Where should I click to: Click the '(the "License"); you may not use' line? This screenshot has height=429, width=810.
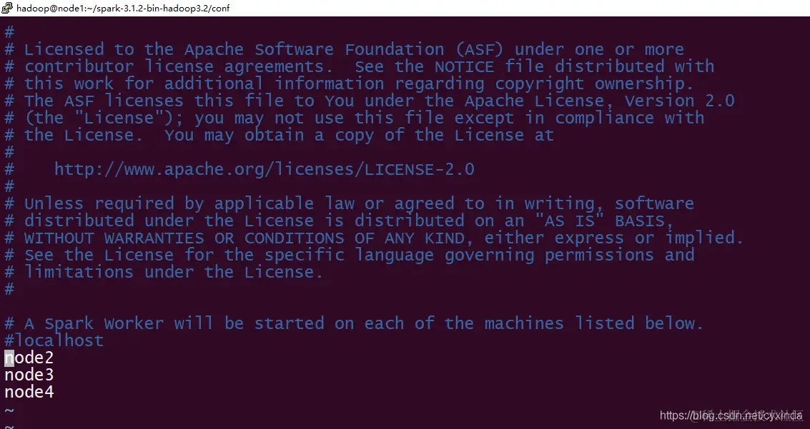[x=355, y=118]
